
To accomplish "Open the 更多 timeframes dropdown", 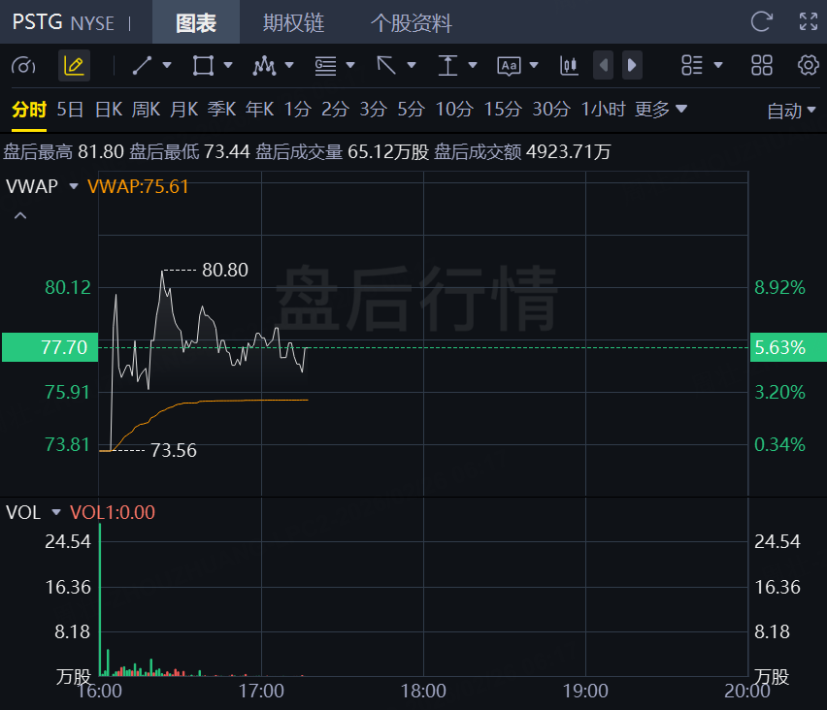I will click(x=661, y=110).
